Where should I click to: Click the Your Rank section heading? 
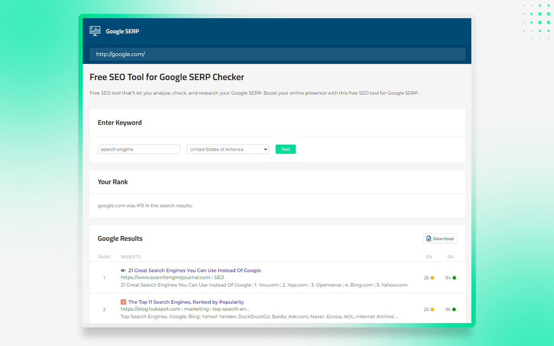coord(113,182)
